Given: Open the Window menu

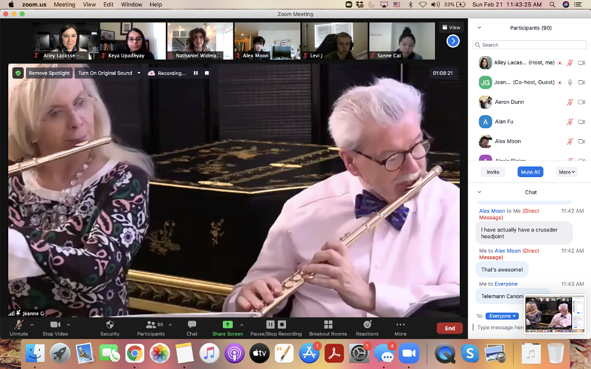Looking at the screenshot, I should 132,5.
